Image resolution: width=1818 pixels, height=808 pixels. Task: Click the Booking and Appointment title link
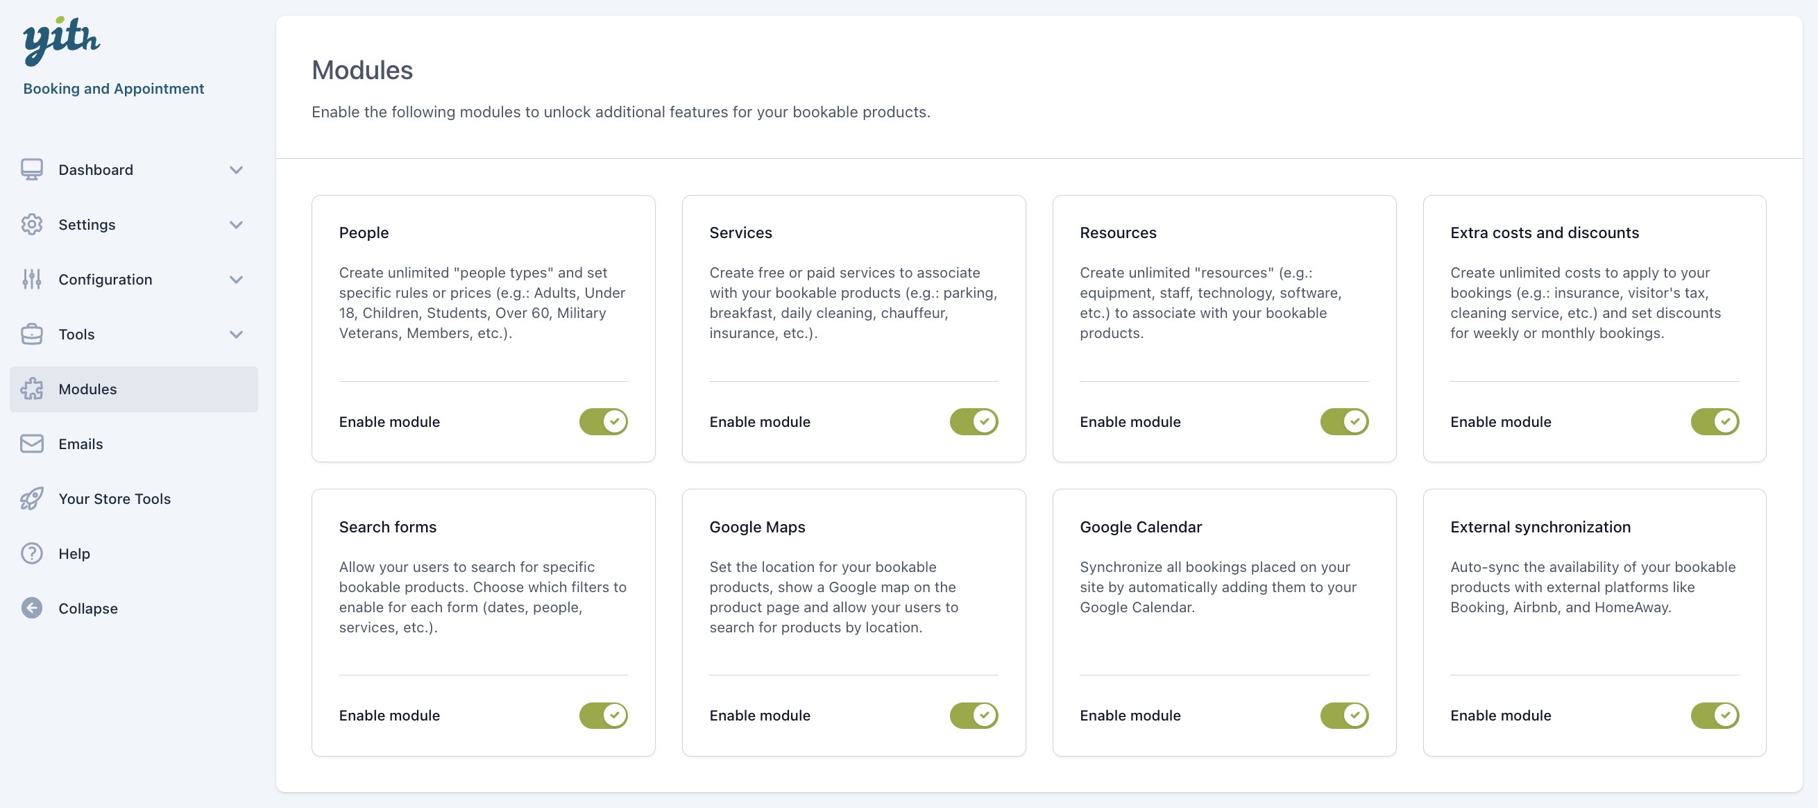[114, 89]
